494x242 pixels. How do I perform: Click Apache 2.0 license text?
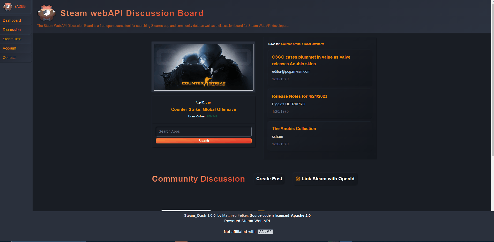coord(301,215)
